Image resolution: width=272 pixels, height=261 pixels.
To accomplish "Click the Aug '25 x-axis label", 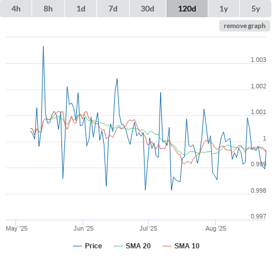I will [x=216, y=228].
